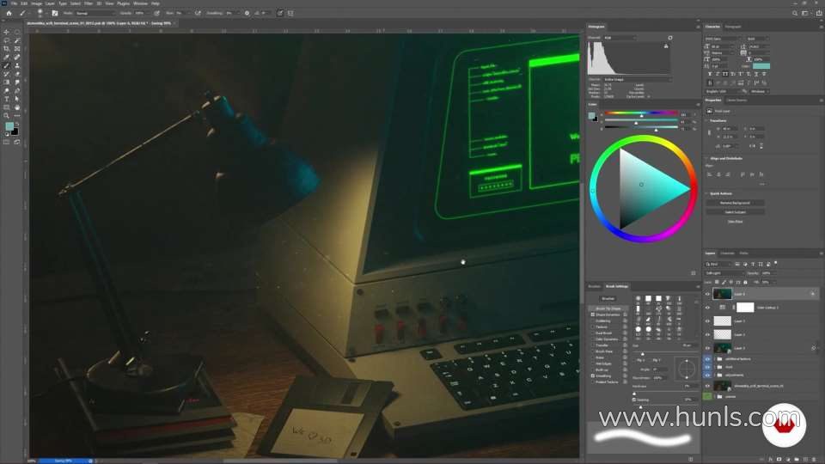The height and width of the screenshot is (464, 825).
Task: Create a new group folder icon
Action: coord(797,459)
